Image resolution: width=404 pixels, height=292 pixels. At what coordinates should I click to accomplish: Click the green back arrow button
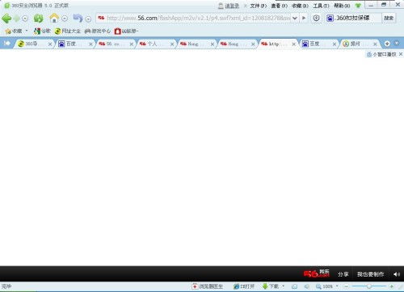click(6, 19)
